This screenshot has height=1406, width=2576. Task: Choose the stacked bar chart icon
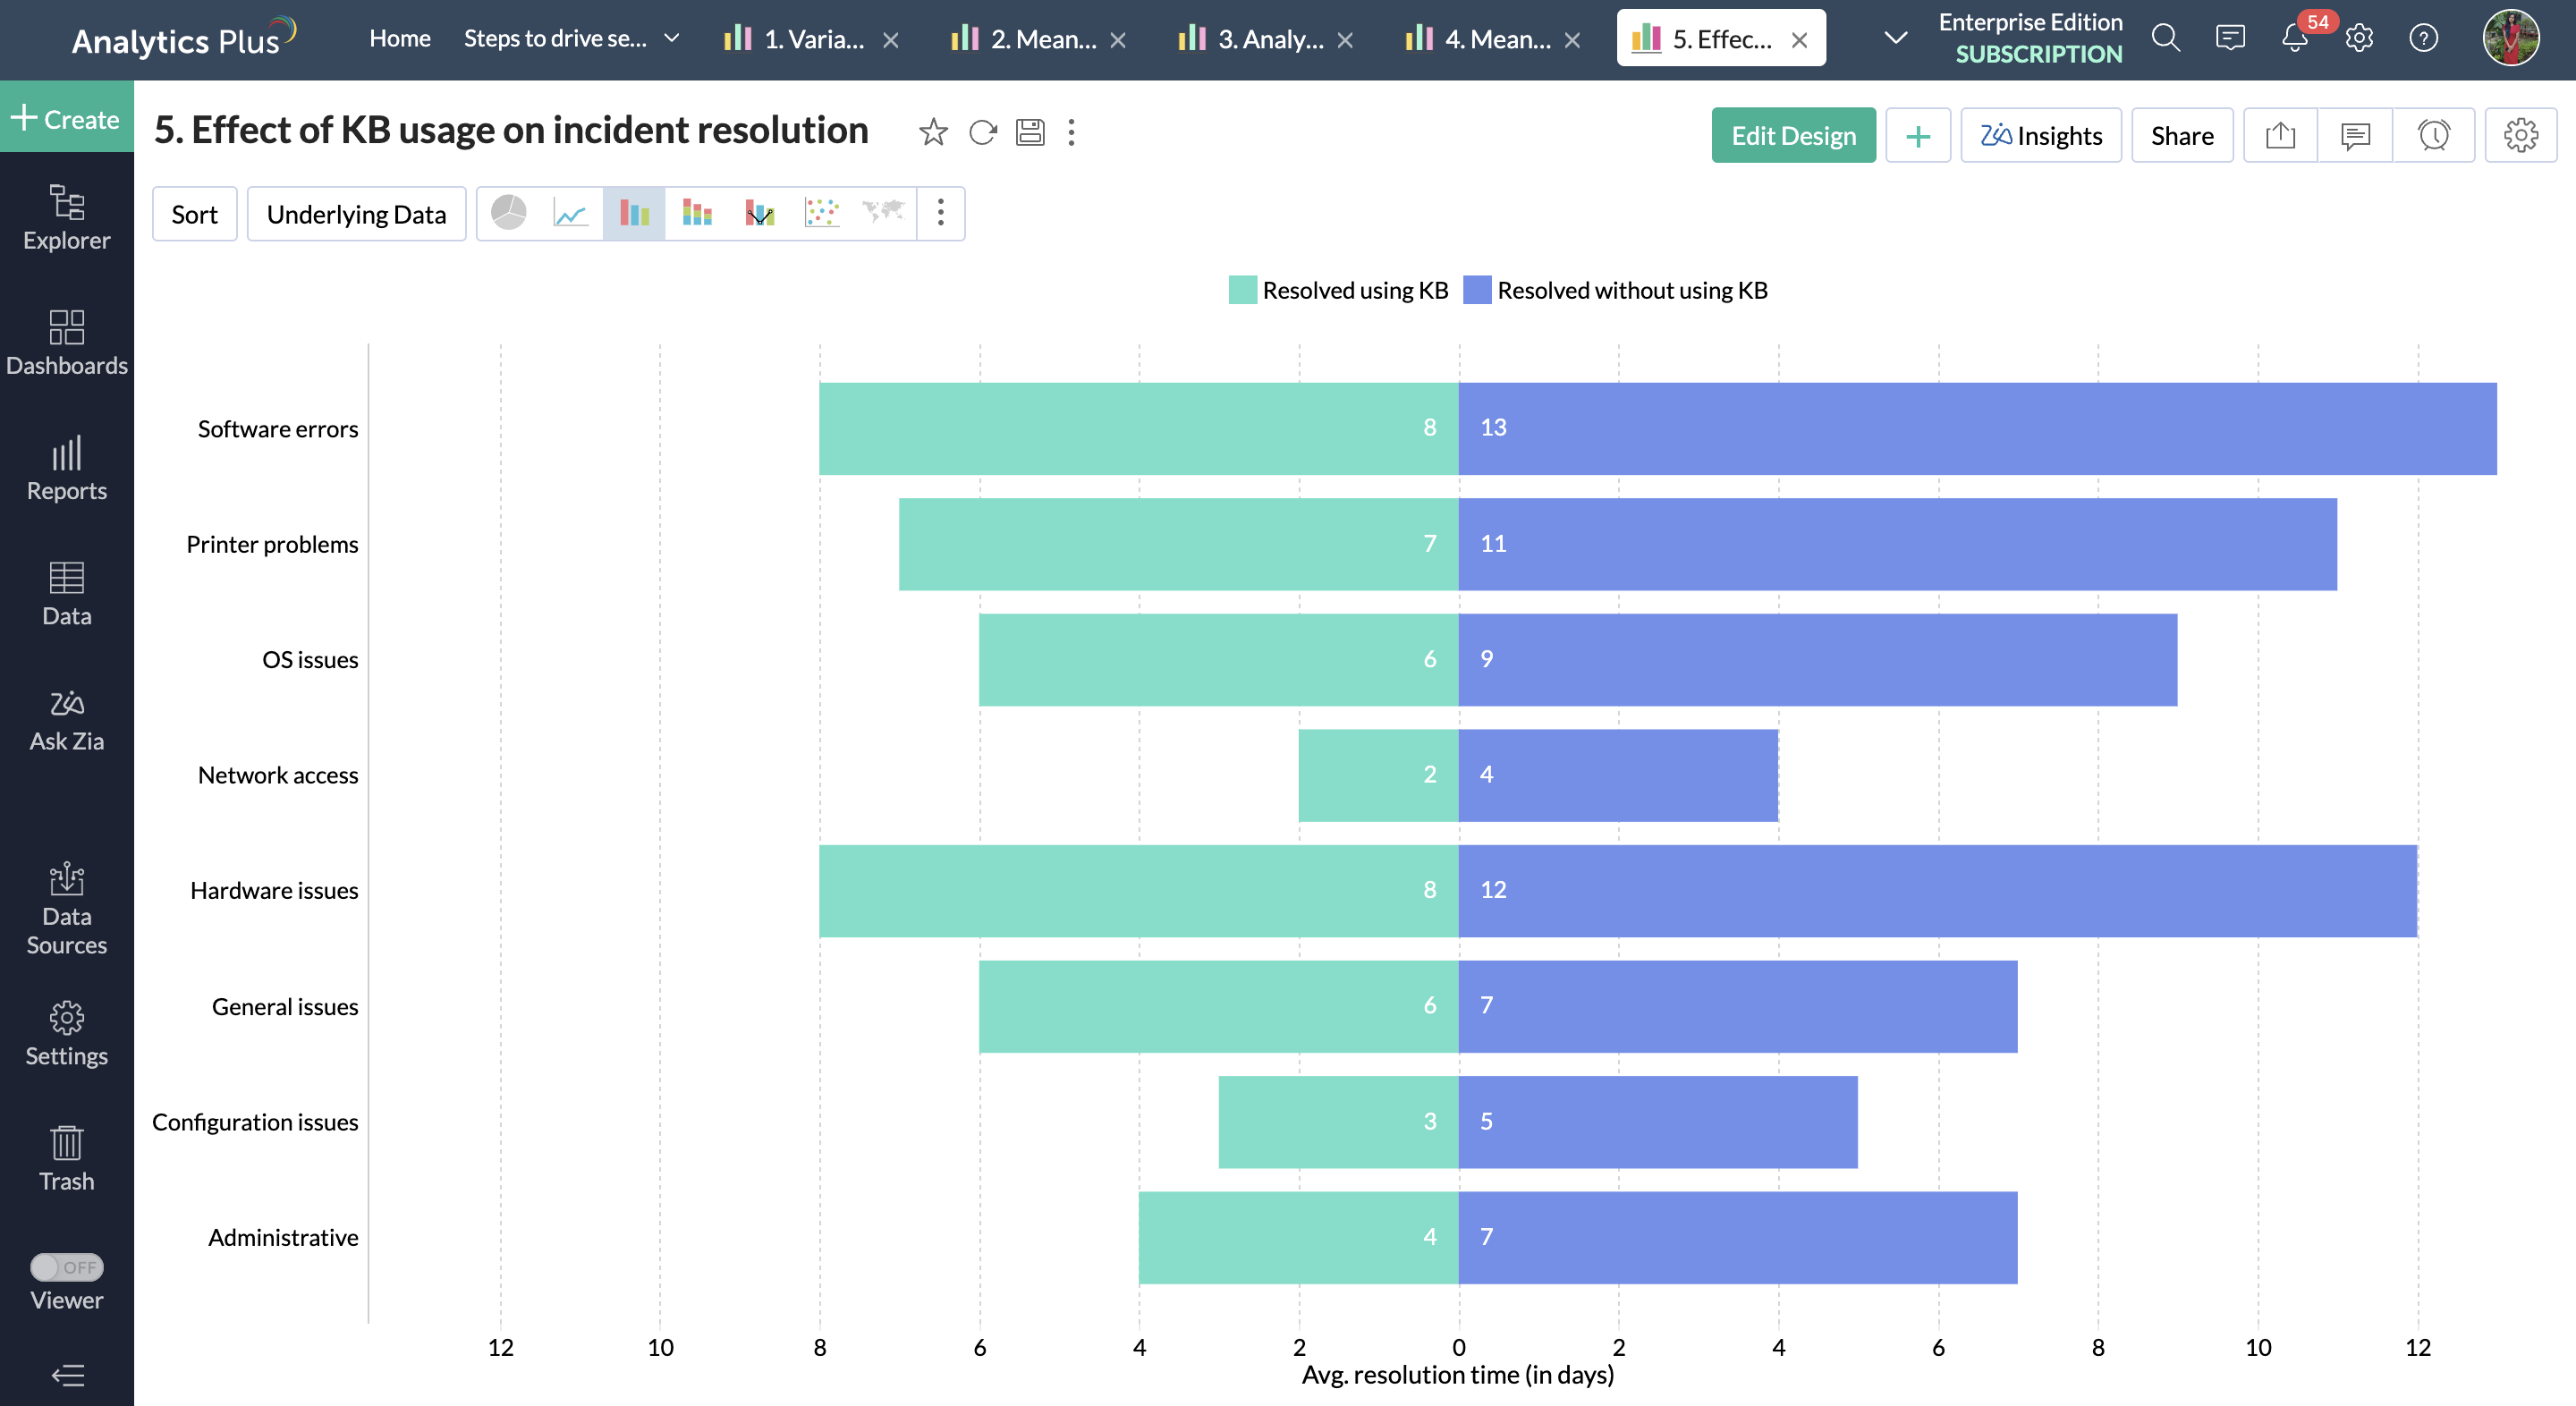pos(697,213)
